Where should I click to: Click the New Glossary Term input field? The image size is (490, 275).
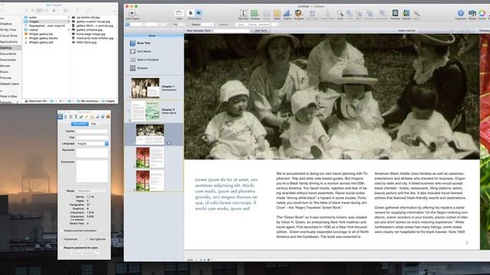(x=231, y=31)
